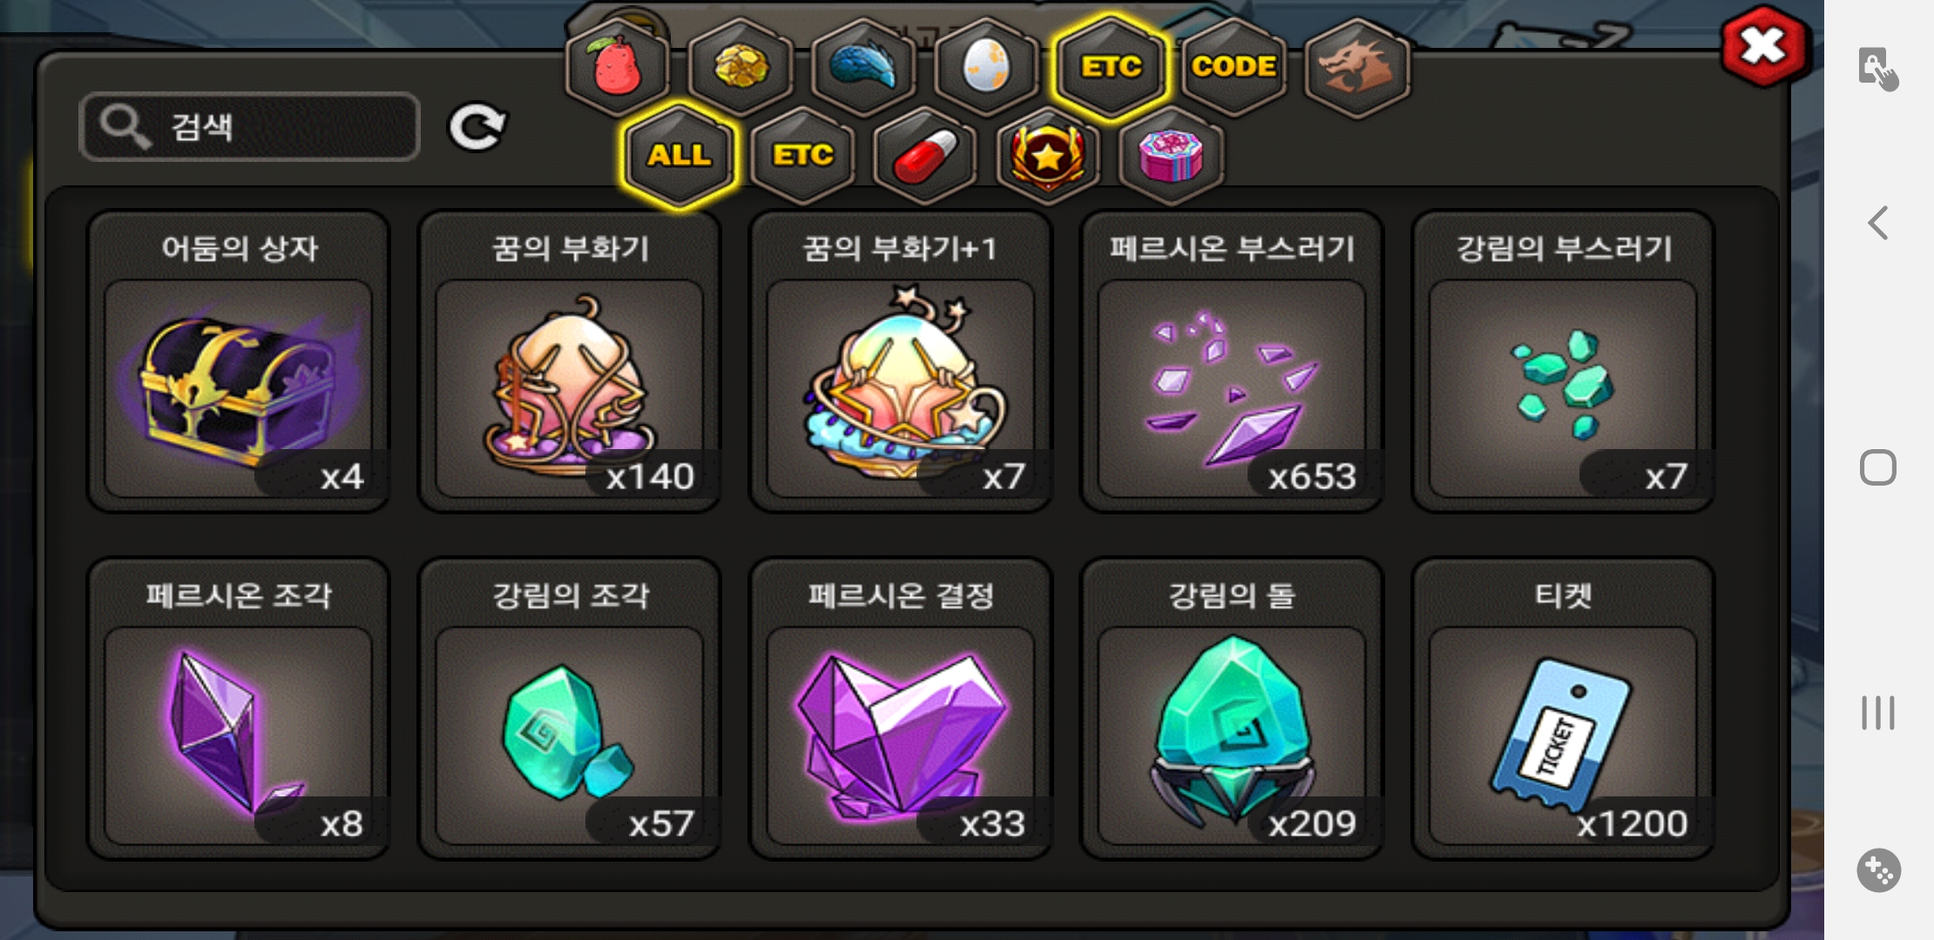
Task: Click the 검색 search field
Action: (x=250, y=127)
